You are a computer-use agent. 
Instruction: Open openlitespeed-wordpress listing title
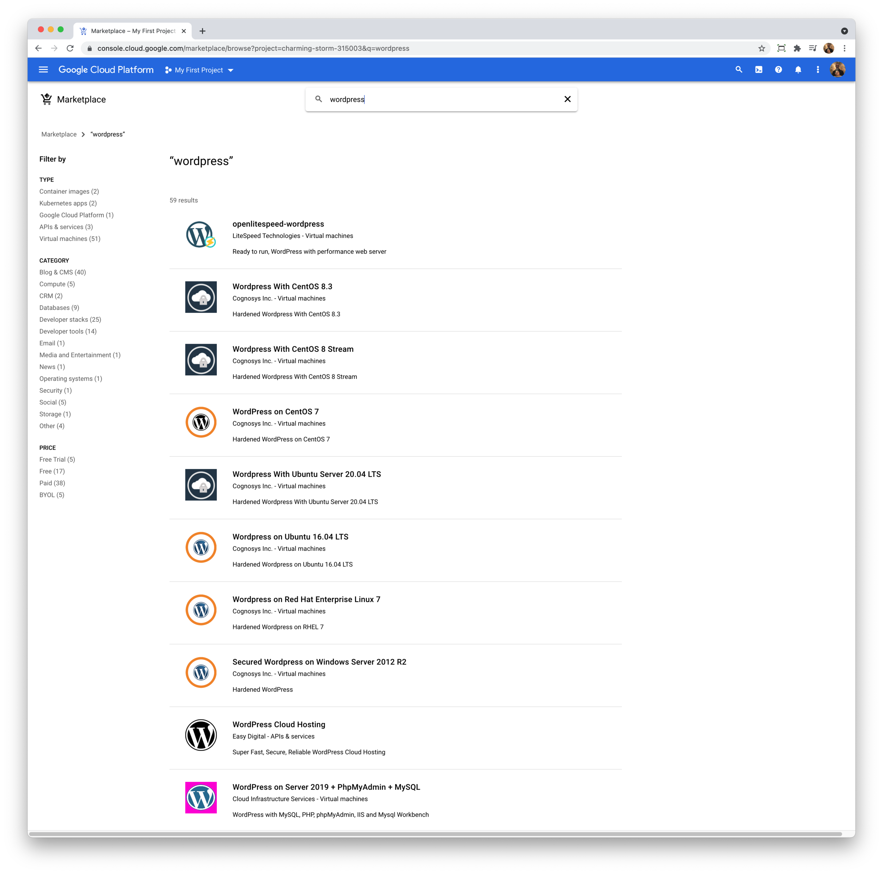click(278, 224)
